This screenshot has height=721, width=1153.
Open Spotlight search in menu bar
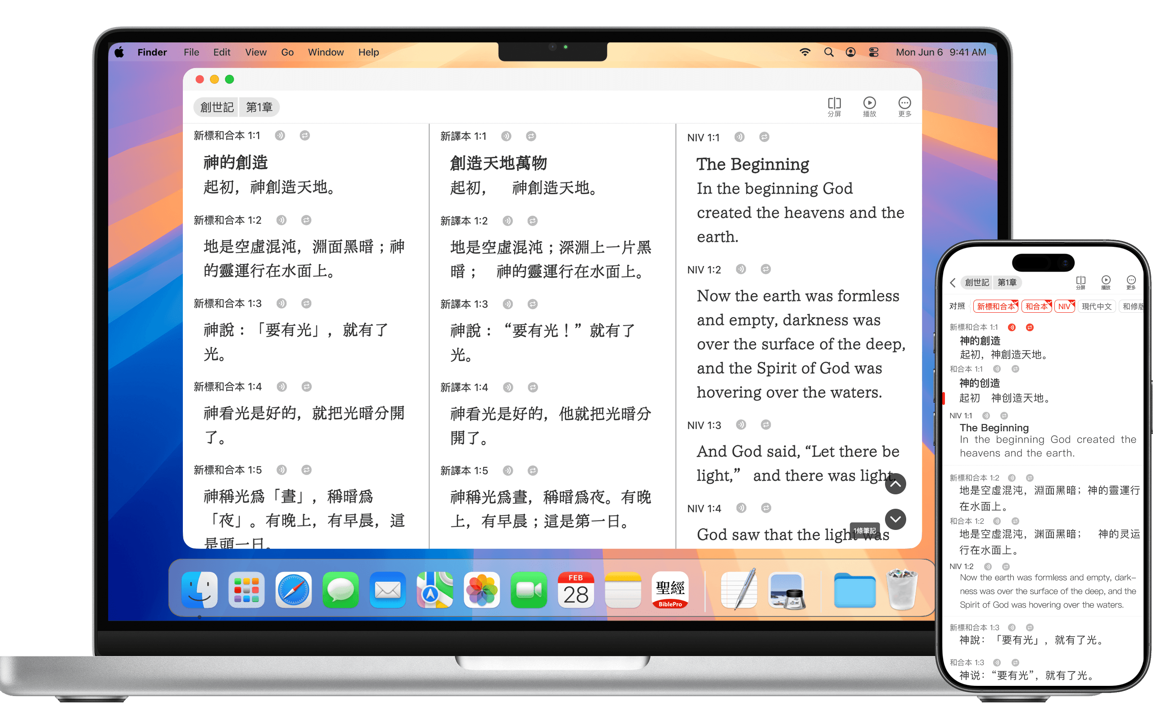point(829,52)
